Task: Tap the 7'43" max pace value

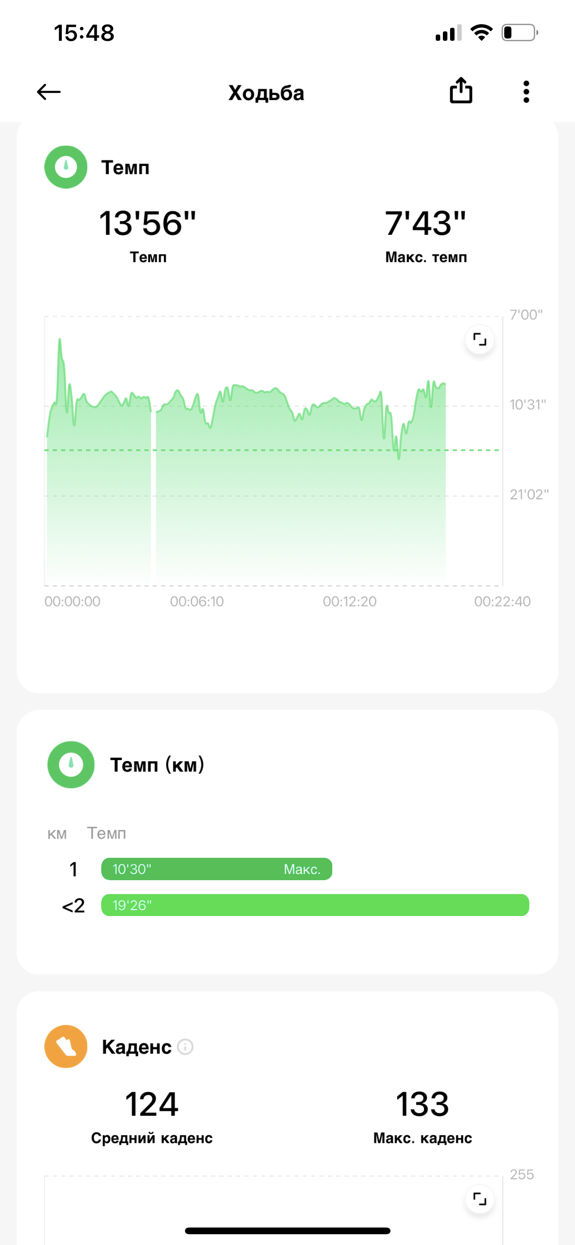Action: point(425,223)
